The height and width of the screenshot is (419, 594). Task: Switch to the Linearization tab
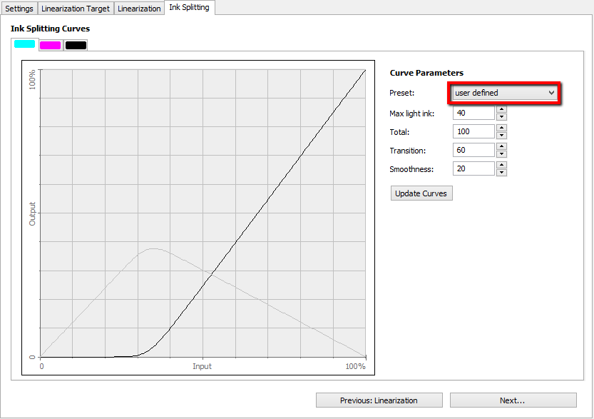coord(138,9)
